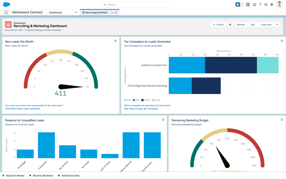Click the favorites star icon
The height and width of the screenshot is (179, 286).
(x=238, y=4)
